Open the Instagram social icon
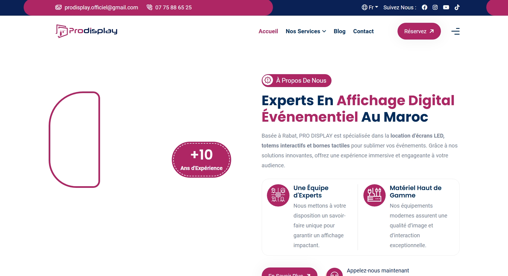Image resolution: width=508 pixels, height=276 pixels. [x=435, y=7]
